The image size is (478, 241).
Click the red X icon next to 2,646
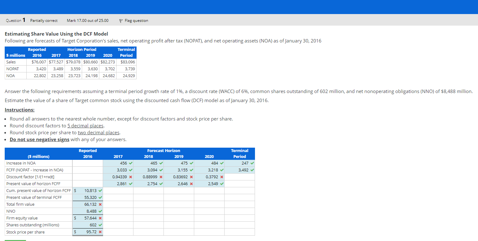[x=191, y=184]
